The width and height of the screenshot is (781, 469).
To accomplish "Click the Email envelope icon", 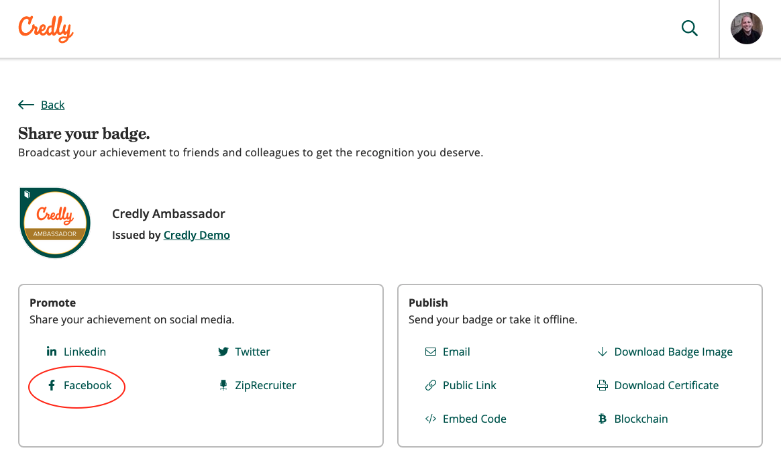I will click(x=430, y=352).
